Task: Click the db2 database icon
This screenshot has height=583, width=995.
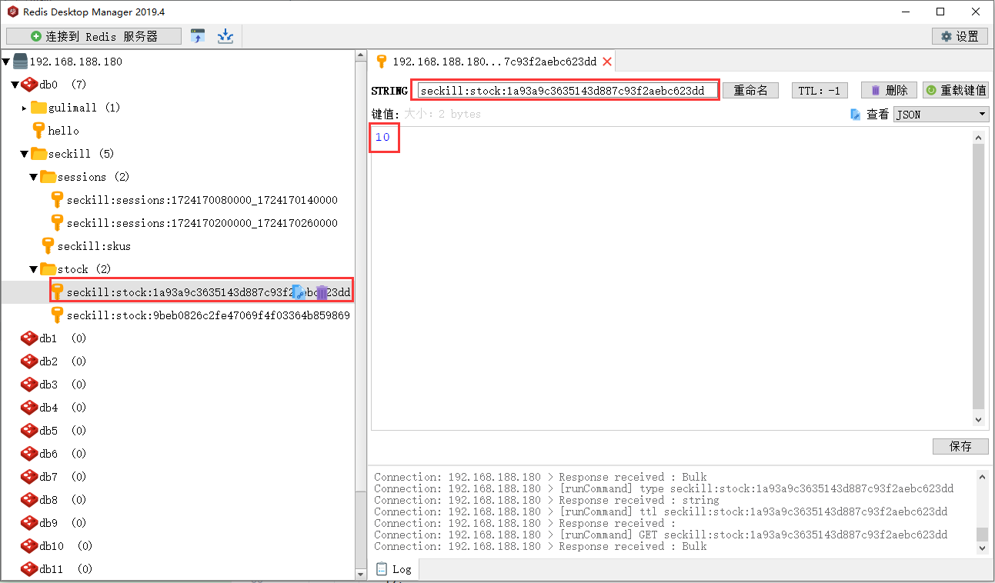Action: coord(29,361)
